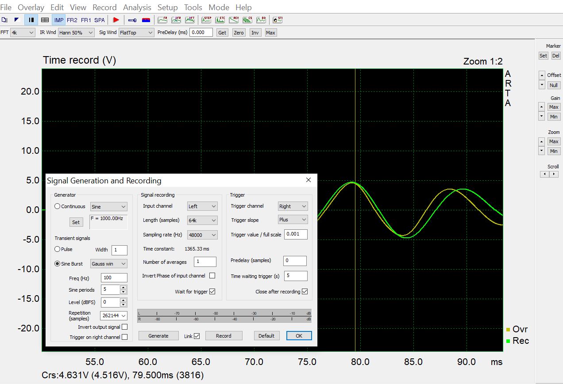
Task: Click the Ovr overlay color legend swatch
Action: tap(508, 330)
